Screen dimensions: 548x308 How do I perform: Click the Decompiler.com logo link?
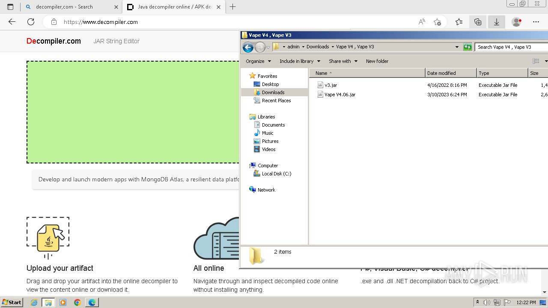[x=54, y=41]
